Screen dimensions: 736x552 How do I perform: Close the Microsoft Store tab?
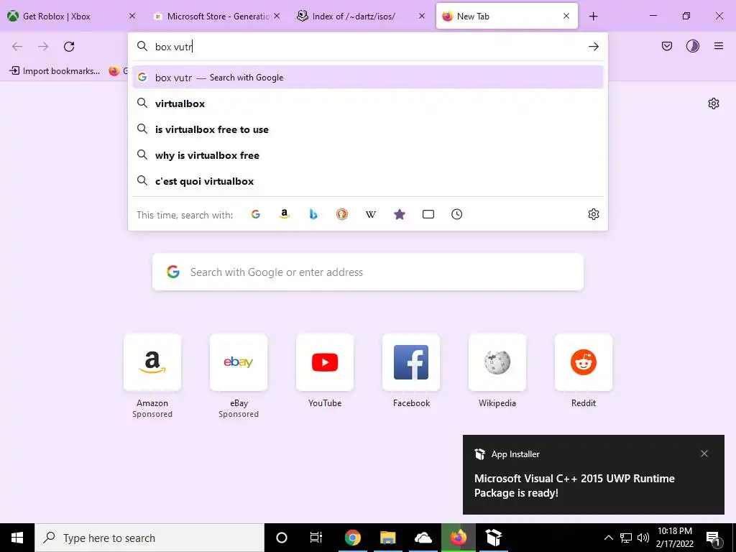pos(277,16)
